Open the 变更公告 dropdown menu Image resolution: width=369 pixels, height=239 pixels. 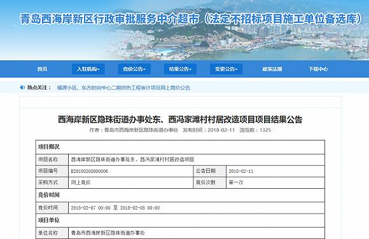pyautogui.click(x=226, y=69)
